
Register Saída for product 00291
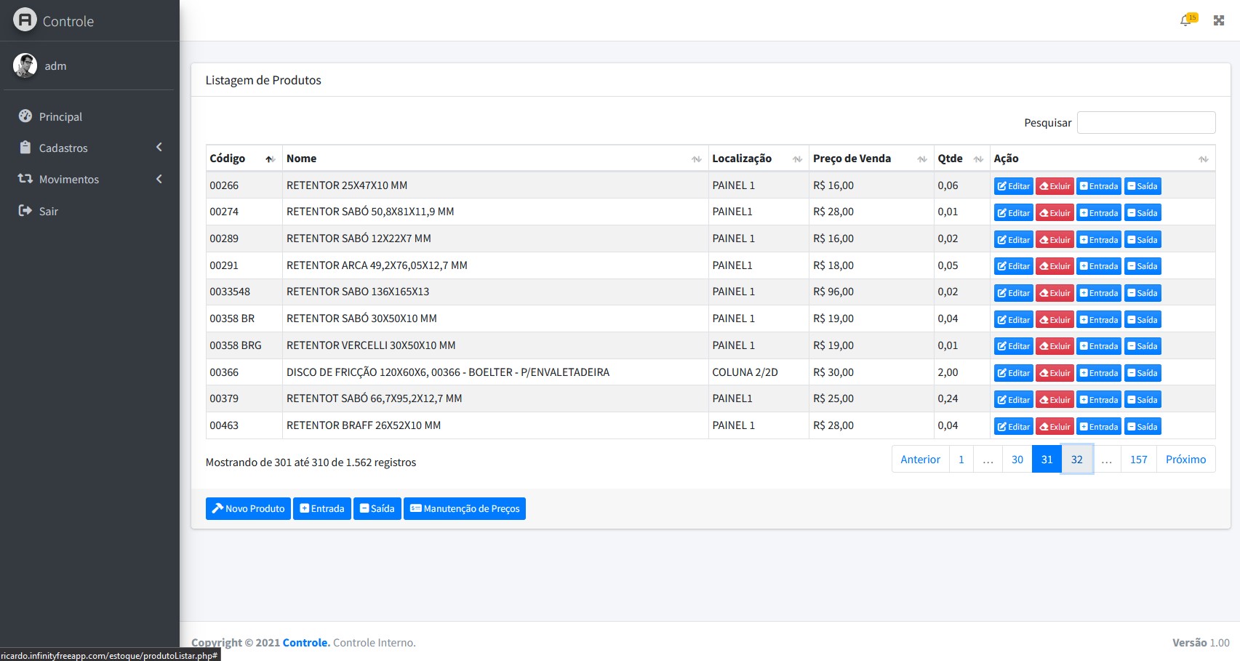(x=1143, y=266)
